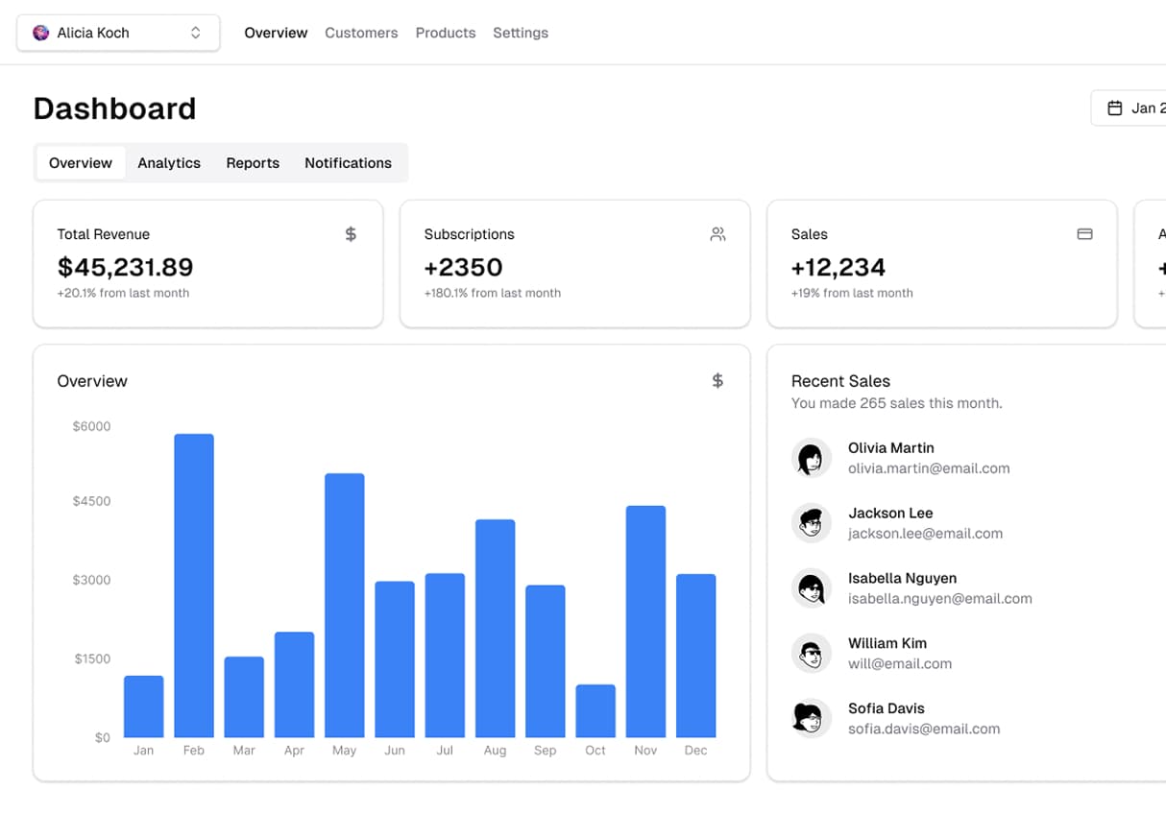1166x814 pixels.
Task: Select the October bar in Overview chart
Action: [x=595, y=710]
